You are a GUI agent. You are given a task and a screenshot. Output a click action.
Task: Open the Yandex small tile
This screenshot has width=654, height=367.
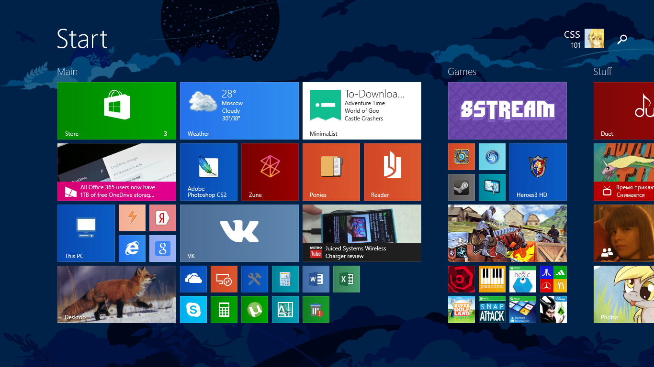click(163, 218)
